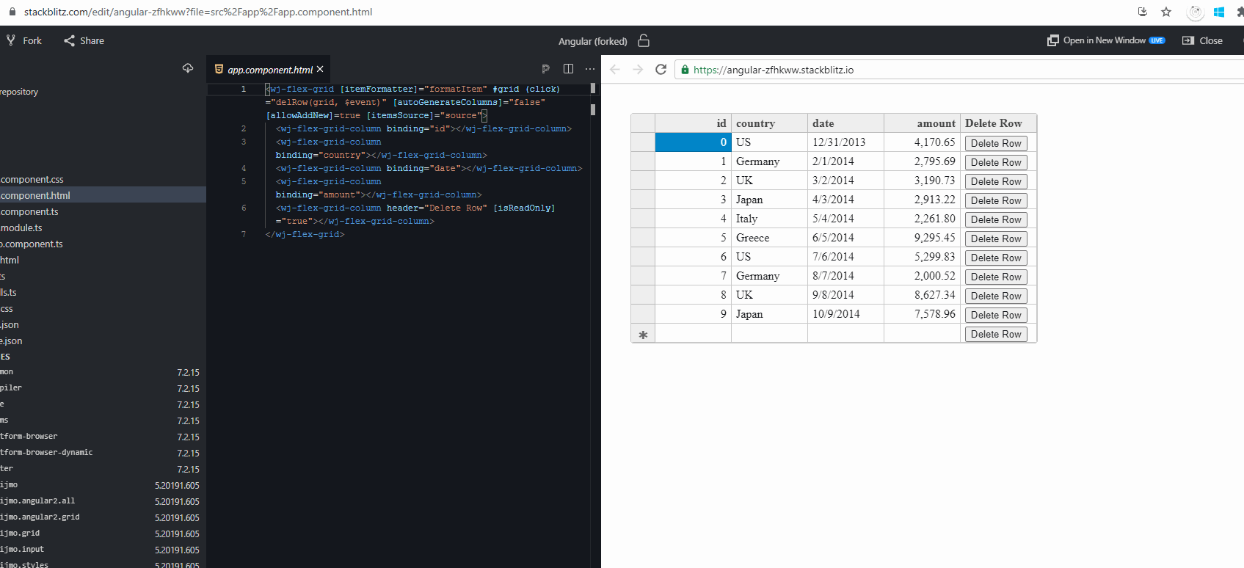Open preview in new window

click(x=1106, y=40)
